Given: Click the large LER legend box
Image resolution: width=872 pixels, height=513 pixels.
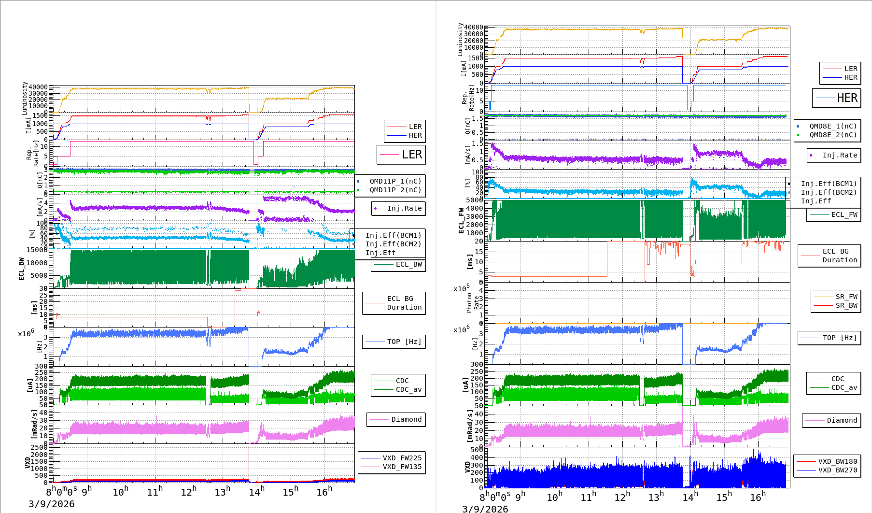Looking at the screenshot, I should click(401, 155).
